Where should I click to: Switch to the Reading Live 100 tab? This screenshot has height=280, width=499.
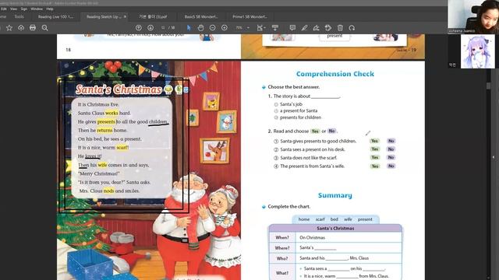coord(55,16)
